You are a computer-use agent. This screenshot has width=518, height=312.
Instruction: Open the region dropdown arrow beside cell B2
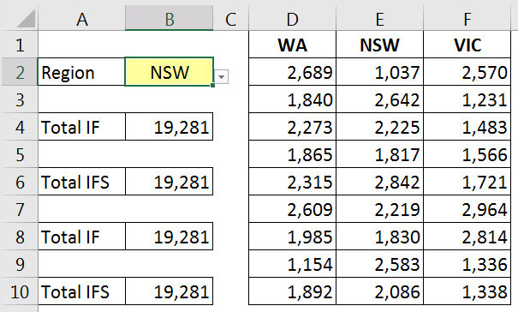coord(222,77)
